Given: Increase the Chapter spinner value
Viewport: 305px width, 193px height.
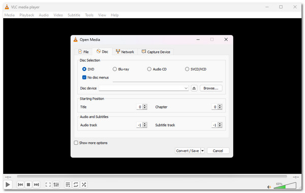Looking at the screenshot, I should click(220, 105).
